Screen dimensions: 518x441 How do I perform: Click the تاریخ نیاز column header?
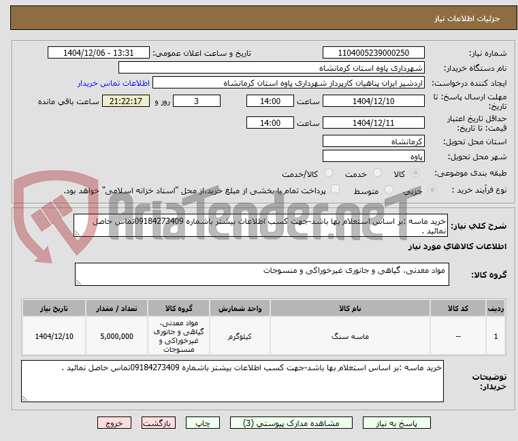54,308
